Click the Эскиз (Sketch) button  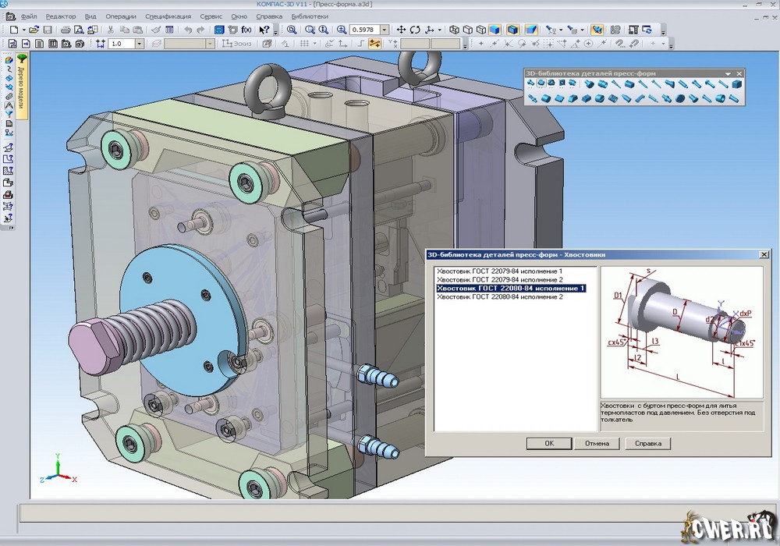coord(238,44)
